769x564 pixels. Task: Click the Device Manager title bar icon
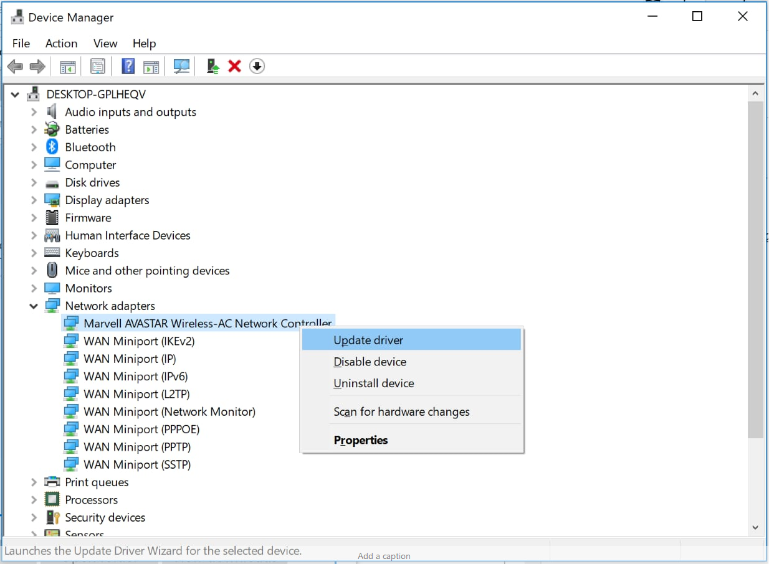(x=17, y=17)
